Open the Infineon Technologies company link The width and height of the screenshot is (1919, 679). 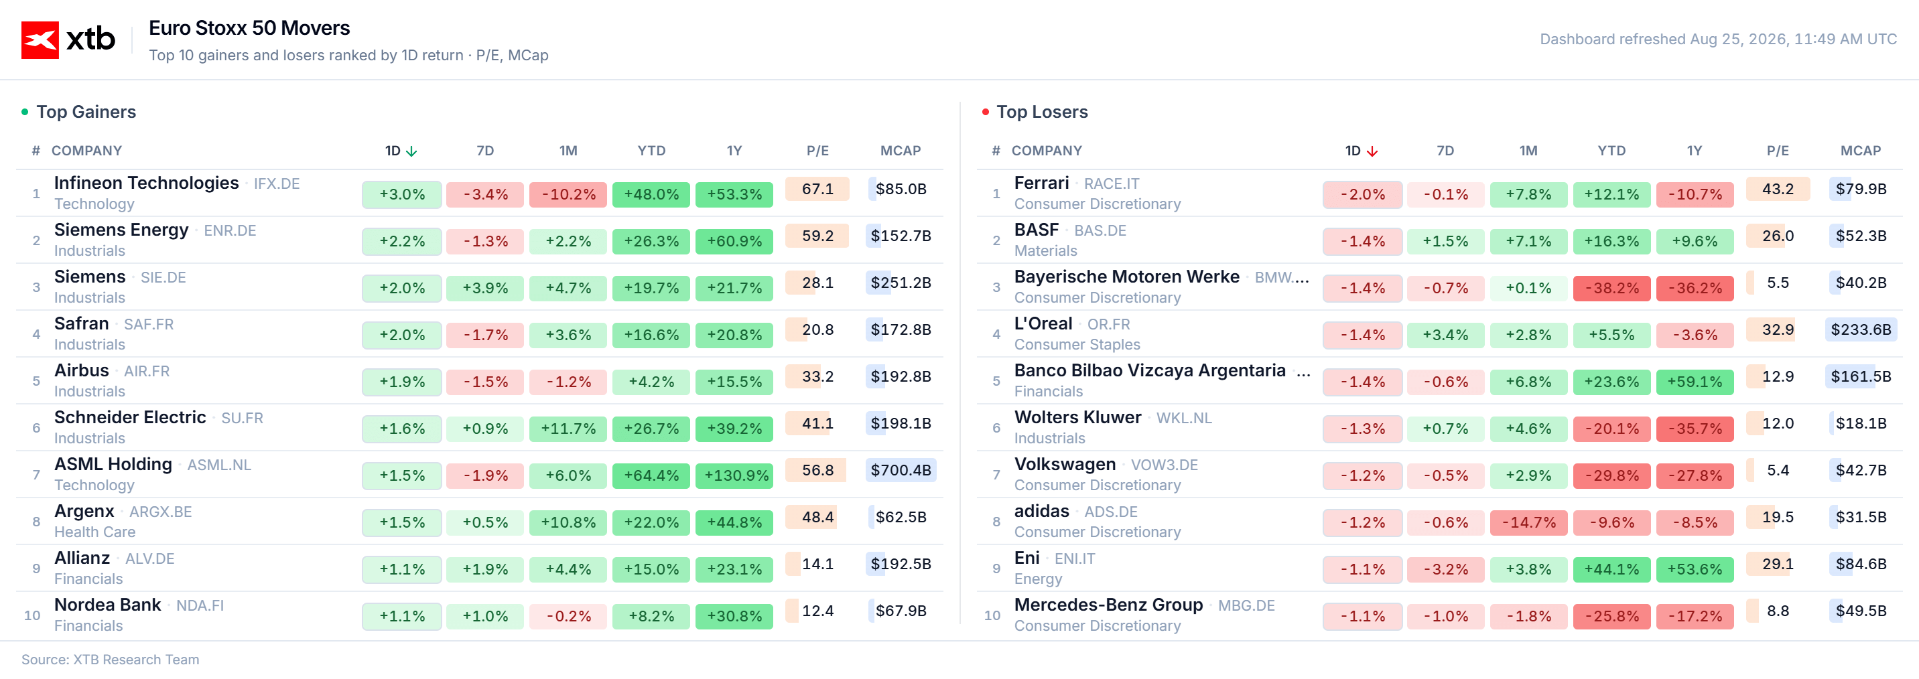147,183
